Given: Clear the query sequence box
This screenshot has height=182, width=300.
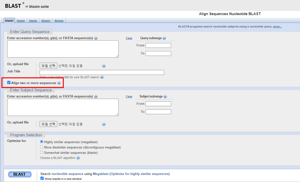Looking at the screenshot, I should coord(129,38).
